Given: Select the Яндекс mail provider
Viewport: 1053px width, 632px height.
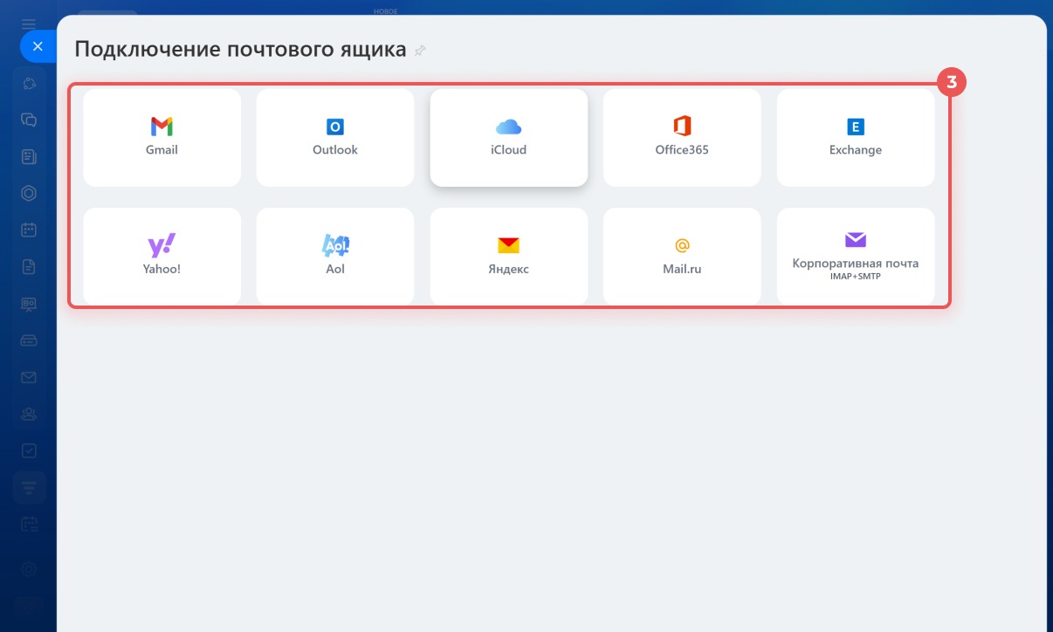Looking at the screenshot, I should point(509,257).
